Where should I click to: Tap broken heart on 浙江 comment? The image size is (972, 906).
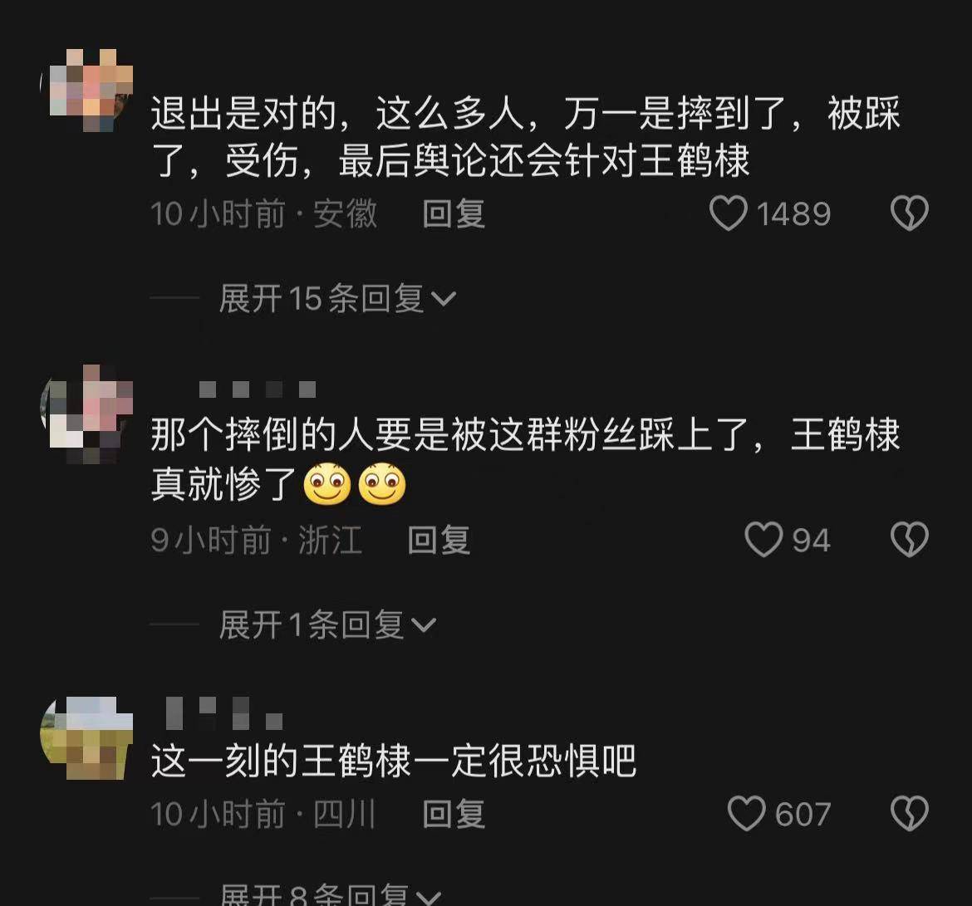pyautogui.click(x=910, y=539)
